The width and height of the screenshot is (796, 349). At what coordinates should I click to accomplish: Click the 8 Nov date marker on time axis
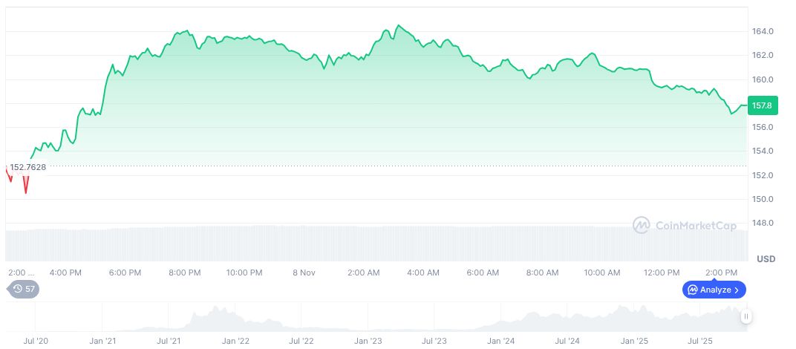tap(304, 273)
